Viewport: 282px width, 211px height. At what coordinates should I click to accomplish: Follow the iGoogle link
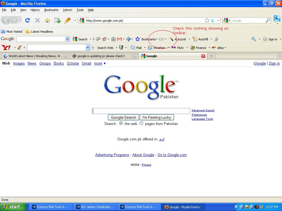coord(259,63)
